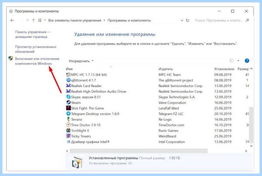Sort by the Размер column header
This screenshot has height=176, width=262.
click(x=243, y=69)
